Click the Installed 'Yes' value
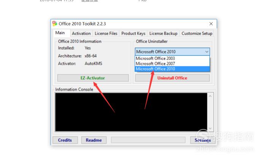The height and width of the screenshot is (162, 263). [x=88, y=48]
